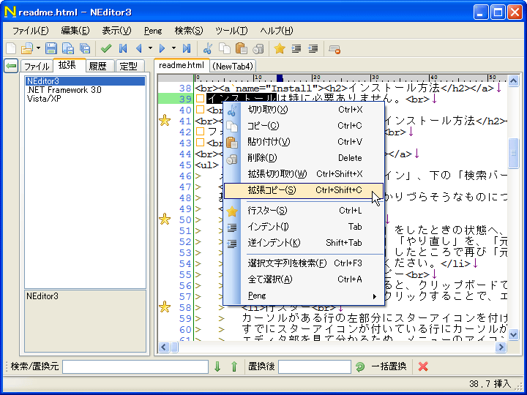
Task: Click the Open folder toolbar icon
Action: tap(27, 49)
